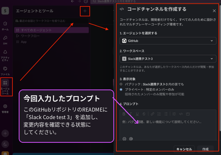Insert numbered list in prompt editor
The width and height of the screenshot is (221, 155).
[159, 114]
